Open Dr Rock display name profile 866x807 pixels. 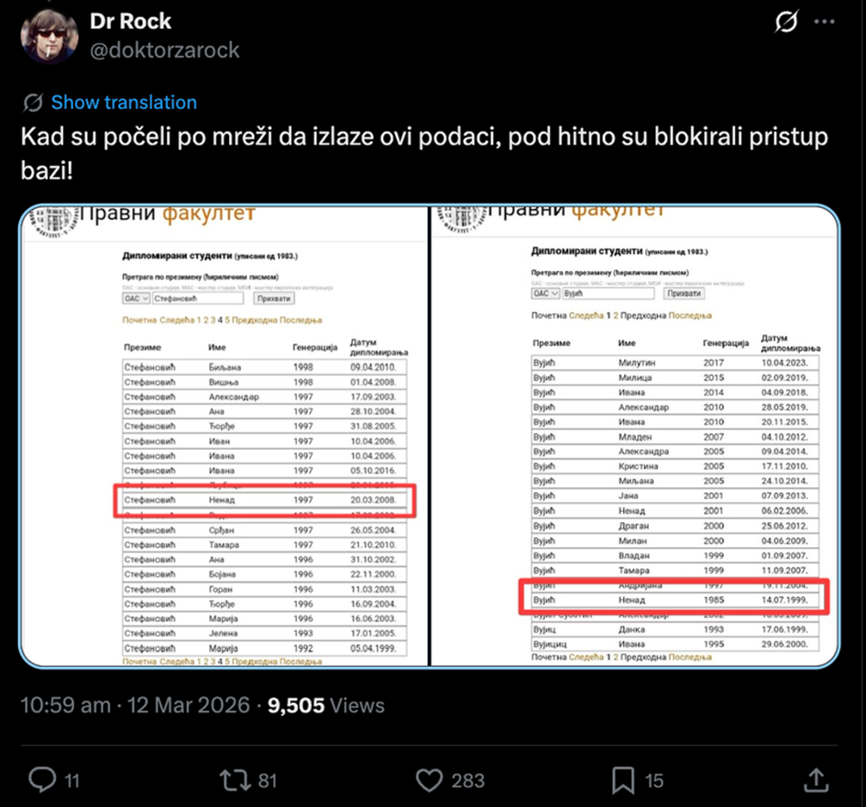[x=131, y=21]
